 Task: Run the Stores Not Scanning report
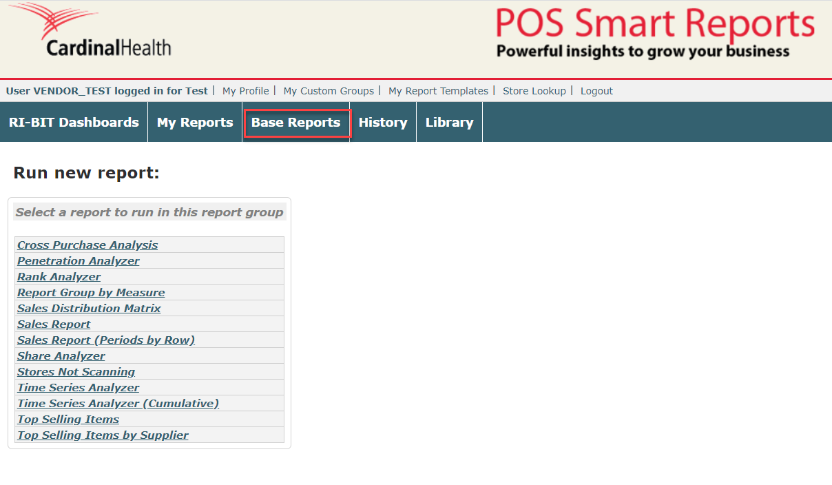click(x=76, y=372)
